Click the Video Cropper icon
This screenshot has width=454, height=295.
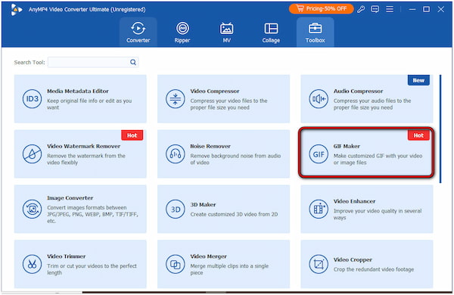click(319, 264)
